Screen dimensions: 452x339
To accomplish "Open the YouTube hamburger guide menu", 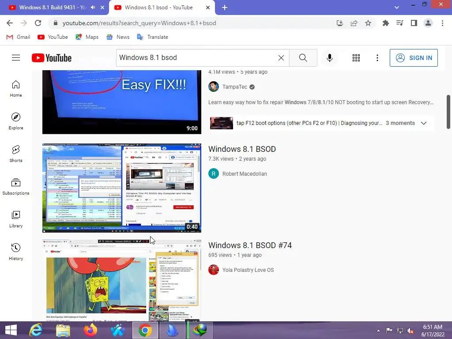I will pos(16,58).
